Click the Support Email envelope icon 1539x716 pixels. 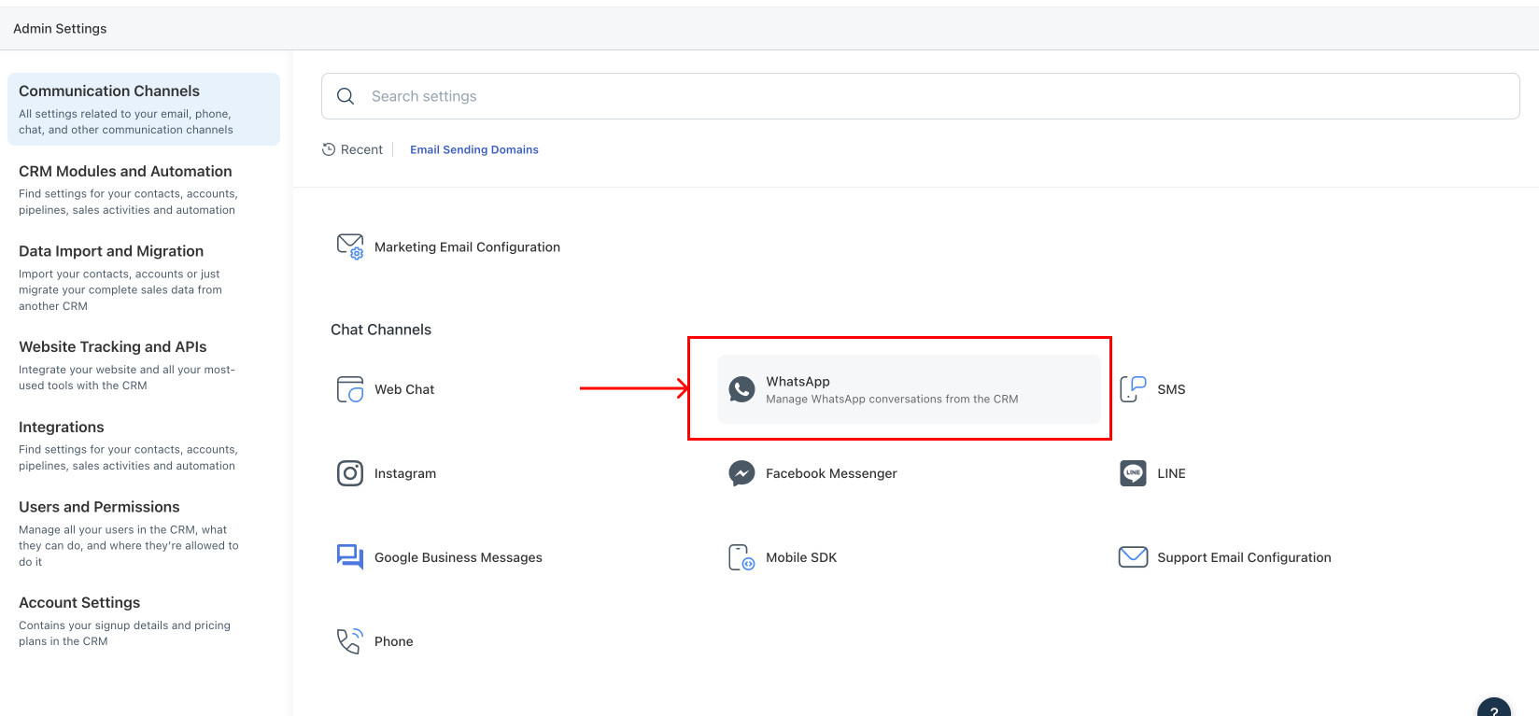tap(1133, 557)
